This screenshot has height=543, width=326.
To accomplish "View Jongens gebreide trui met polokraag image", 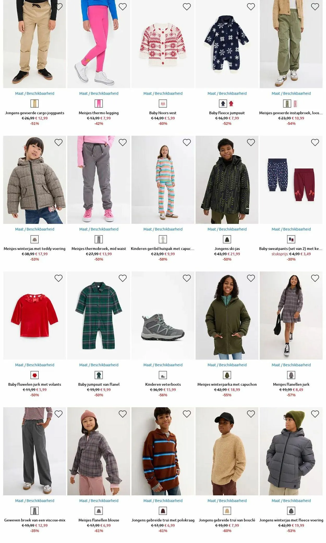I will [x=163, y=451].
